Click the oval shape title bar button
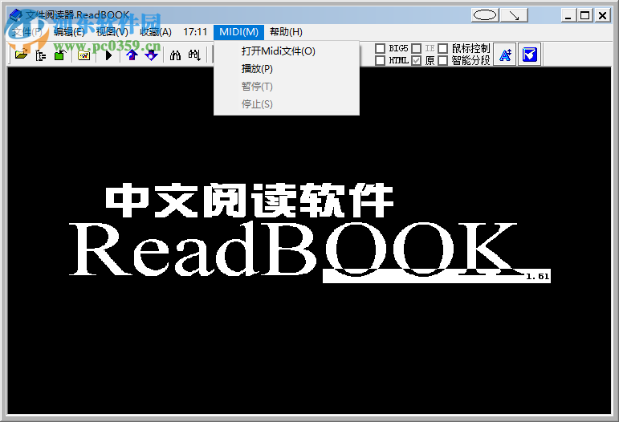This screenshot has height=422, width=619. pos(485,15)
